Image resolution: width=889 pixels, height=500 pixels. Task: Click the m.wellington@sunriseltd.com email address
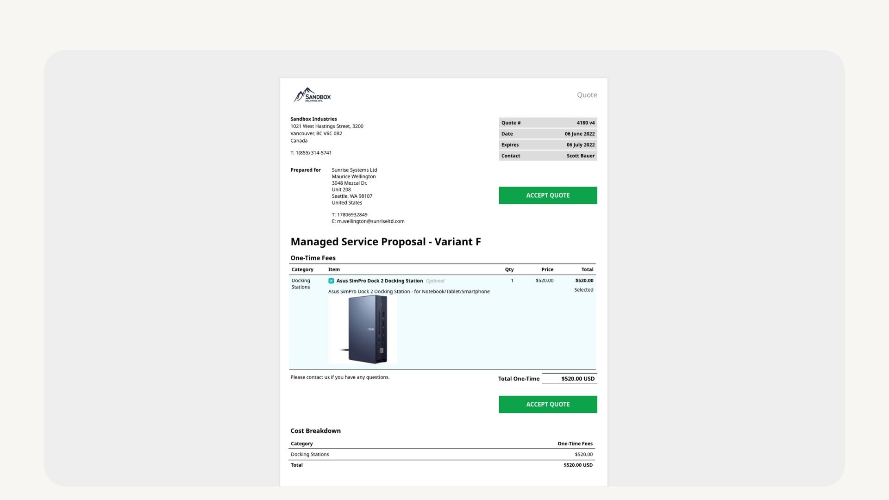click(370, 221)
